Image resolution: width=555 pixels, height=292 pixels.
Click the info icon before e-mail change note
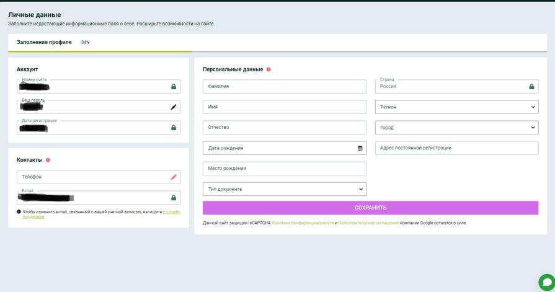pyautogui.click(x=19, y=211)
